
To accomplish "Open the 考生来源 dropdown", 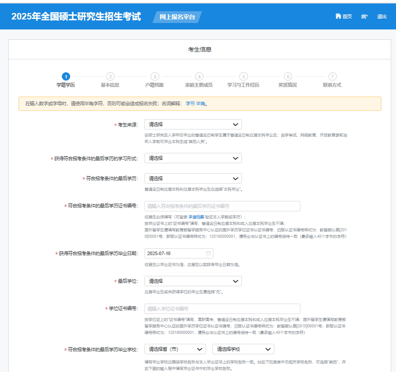I will [193, 124].
